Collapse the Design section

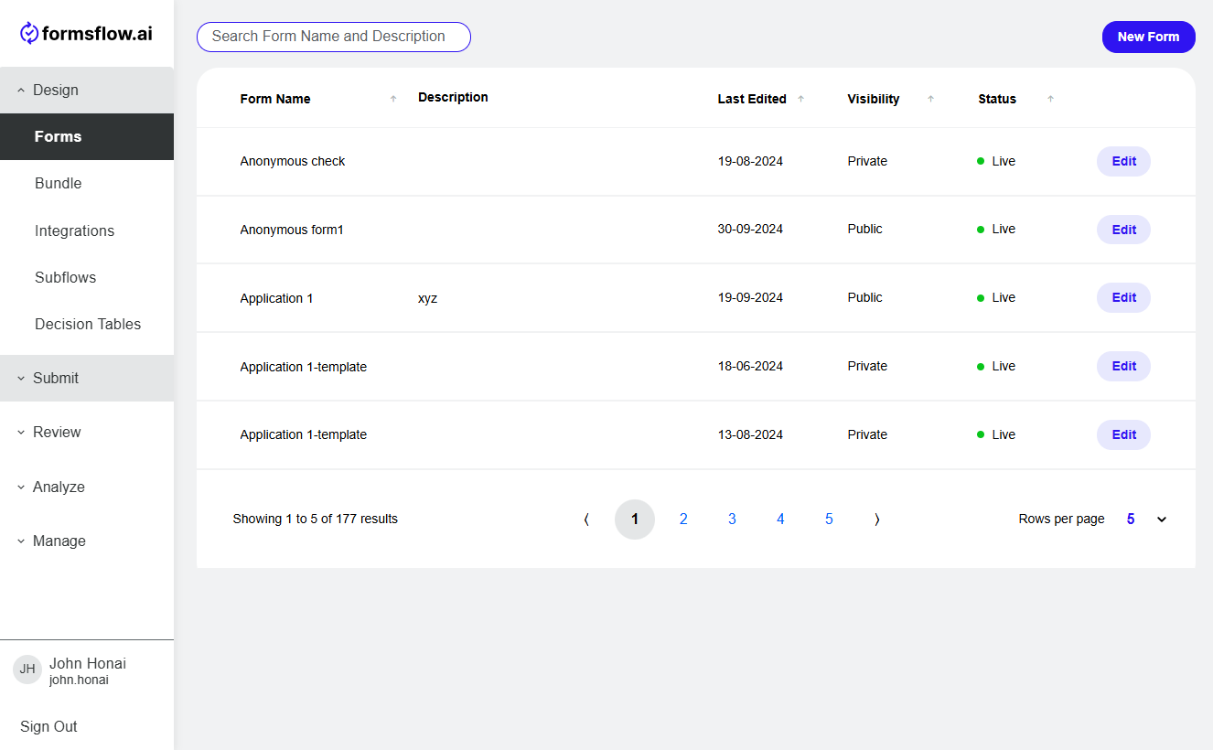coord(87,90)
